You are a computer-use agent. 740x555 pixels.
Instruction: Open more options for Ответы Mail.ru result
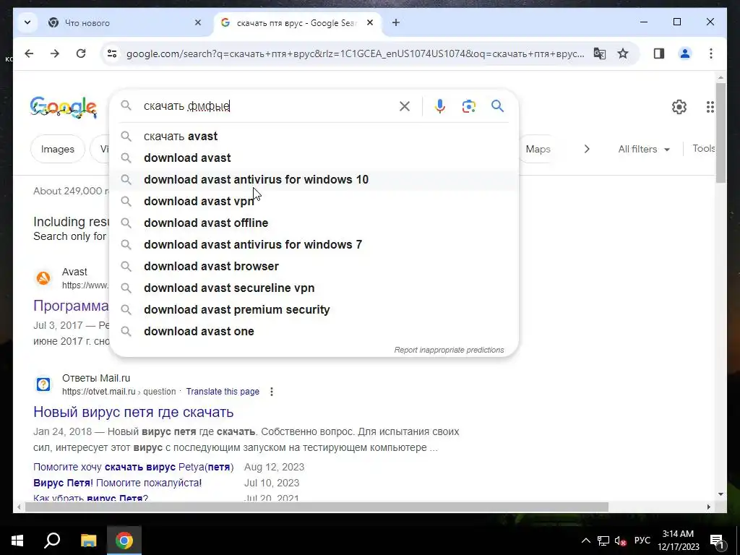point(272,392)
